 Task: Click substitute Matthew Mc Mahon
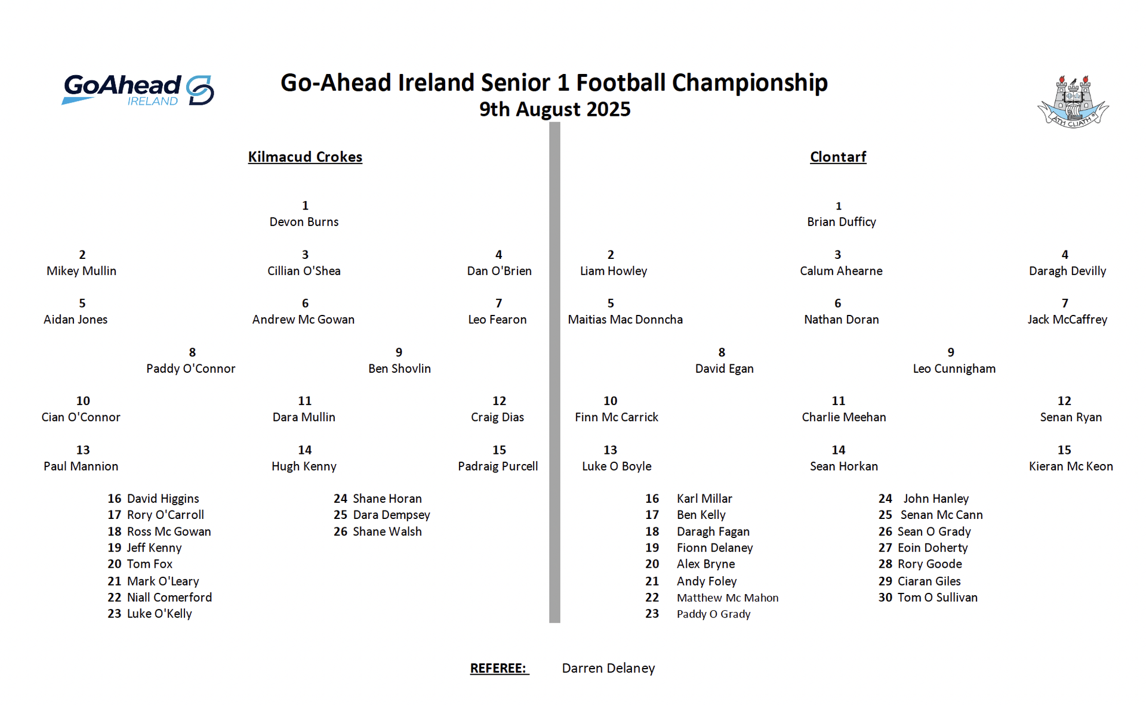click(728, 598)
